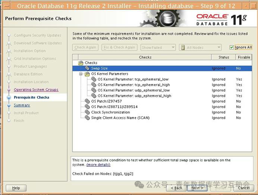Click the Checks root folder icon
258x195 pixels.
[81, 63]
